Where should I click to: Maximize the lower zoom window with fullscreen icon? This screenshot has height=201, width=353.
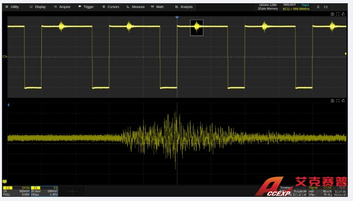coord(338,100)
